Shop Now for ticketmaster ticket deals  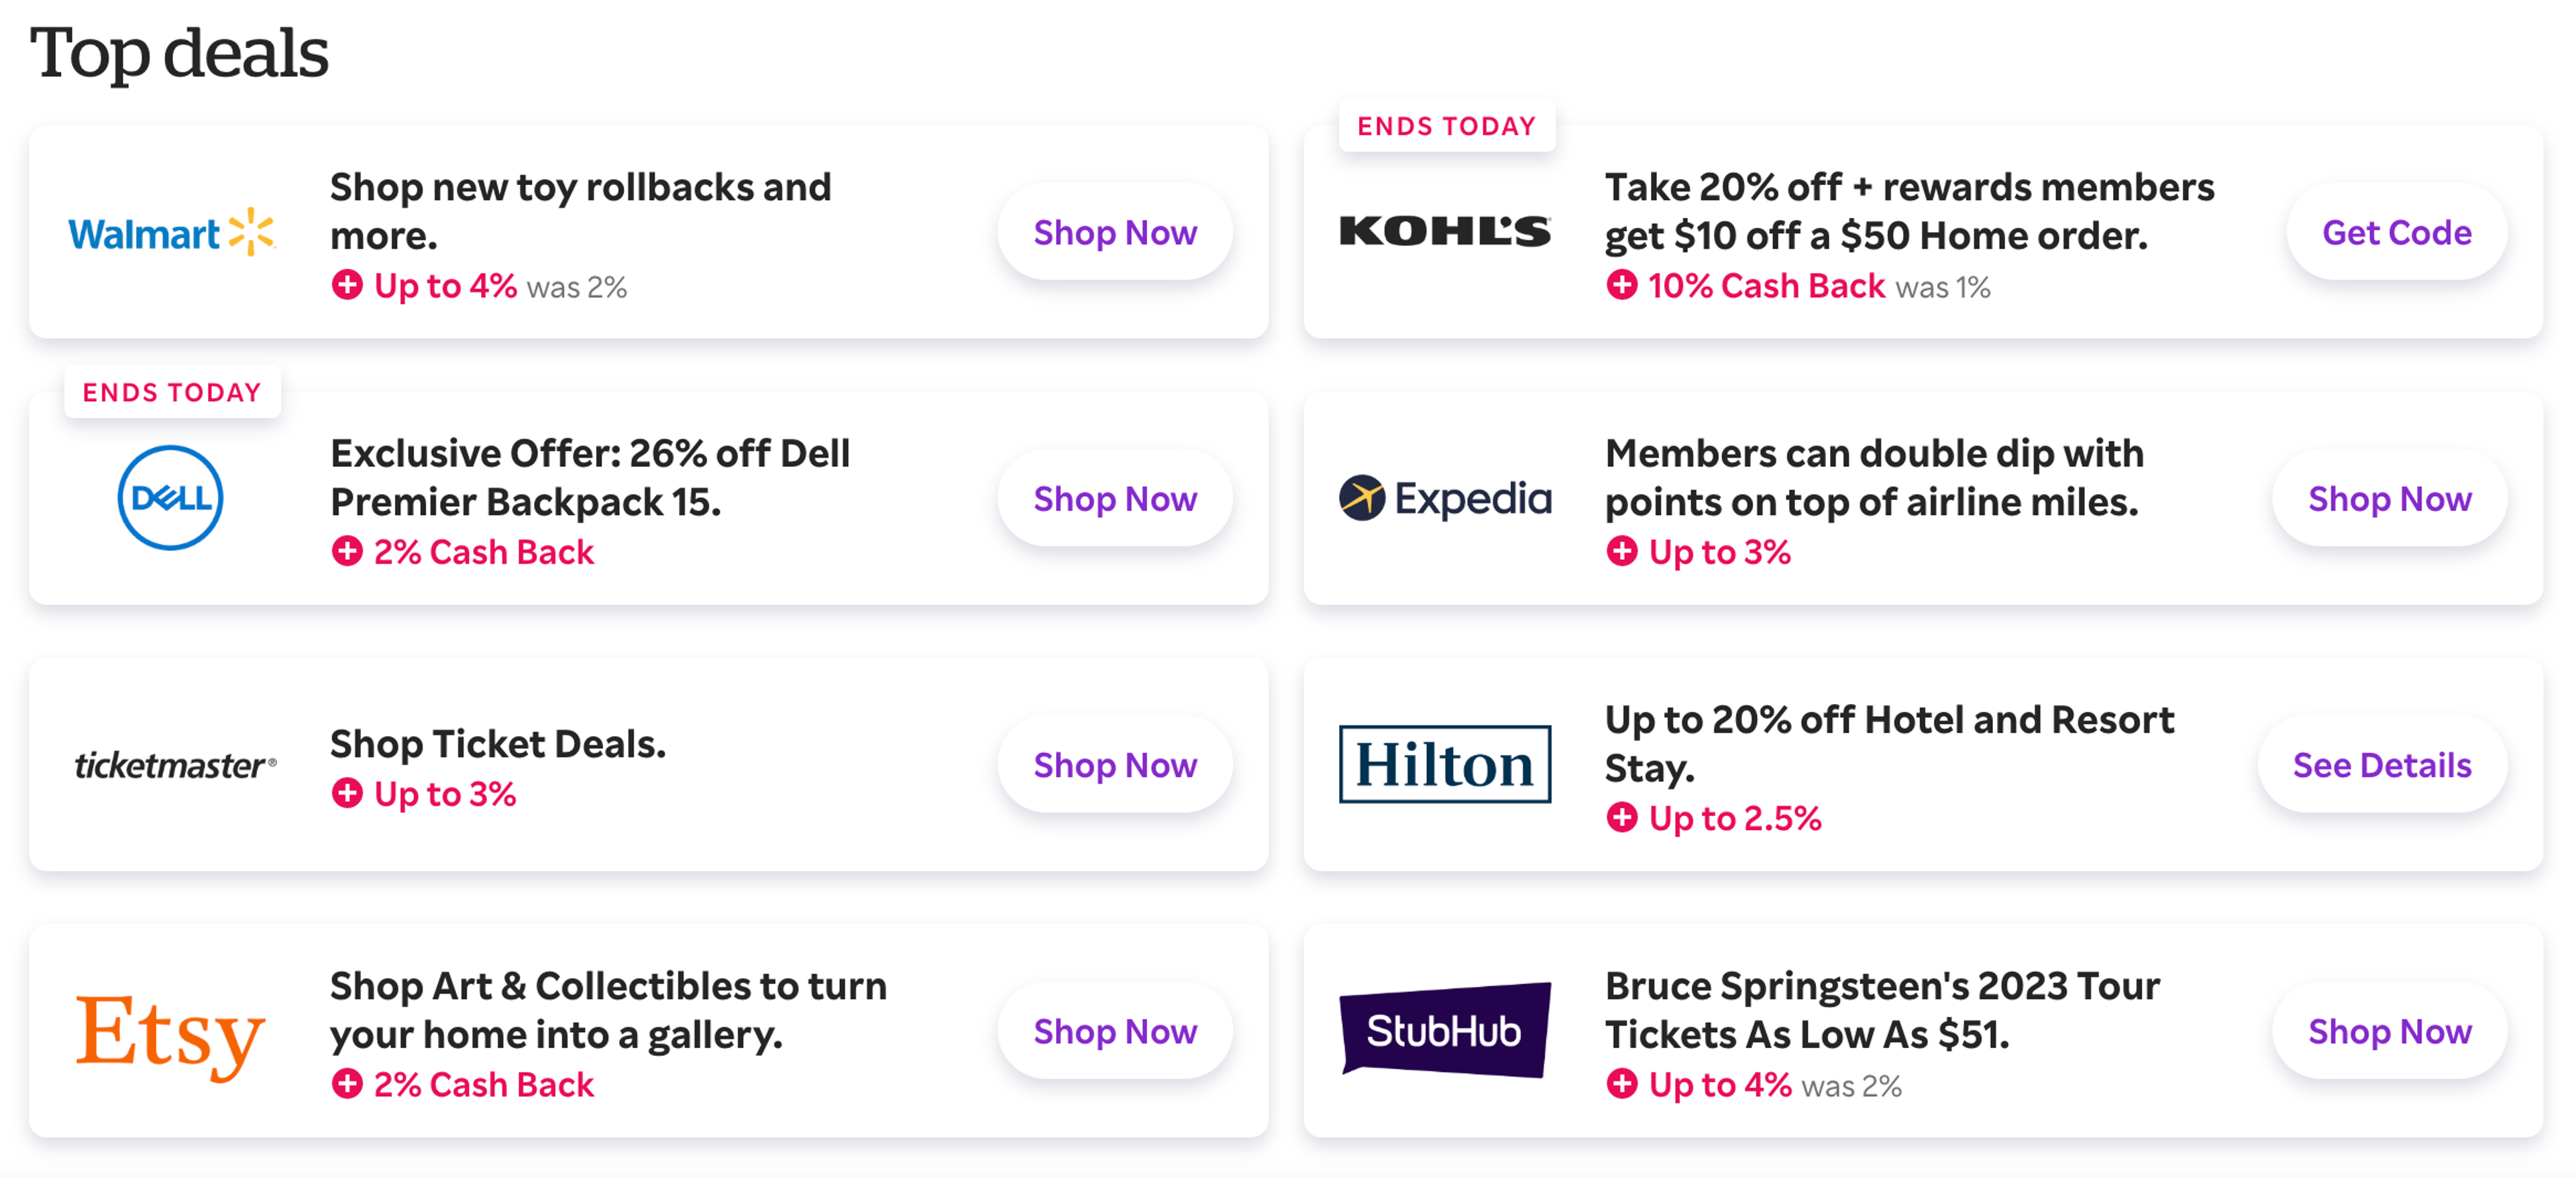(x=1115, y=764)
